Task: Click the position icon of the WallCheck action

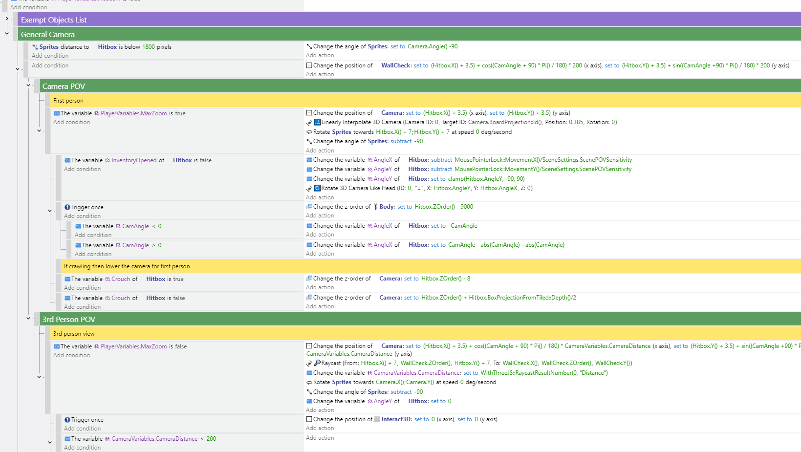Action: click(309, 65)
